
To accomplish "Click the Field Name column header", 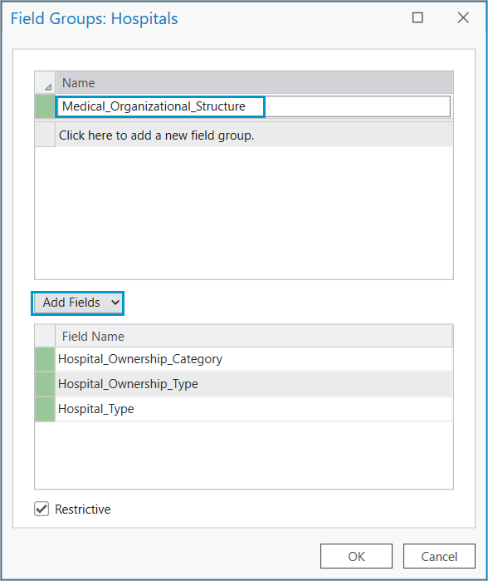I will coord(254,337).
